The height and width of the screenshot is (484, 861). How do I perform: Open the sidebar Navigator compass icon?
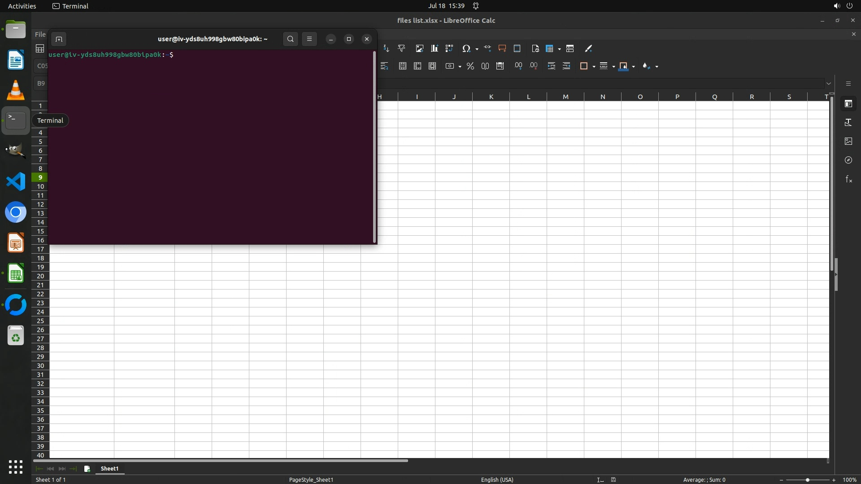848,160
